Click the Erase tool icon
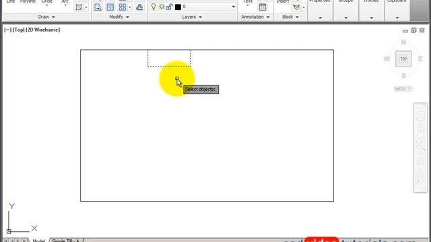Screen dimensions: 431x242 tap(139, 7)
